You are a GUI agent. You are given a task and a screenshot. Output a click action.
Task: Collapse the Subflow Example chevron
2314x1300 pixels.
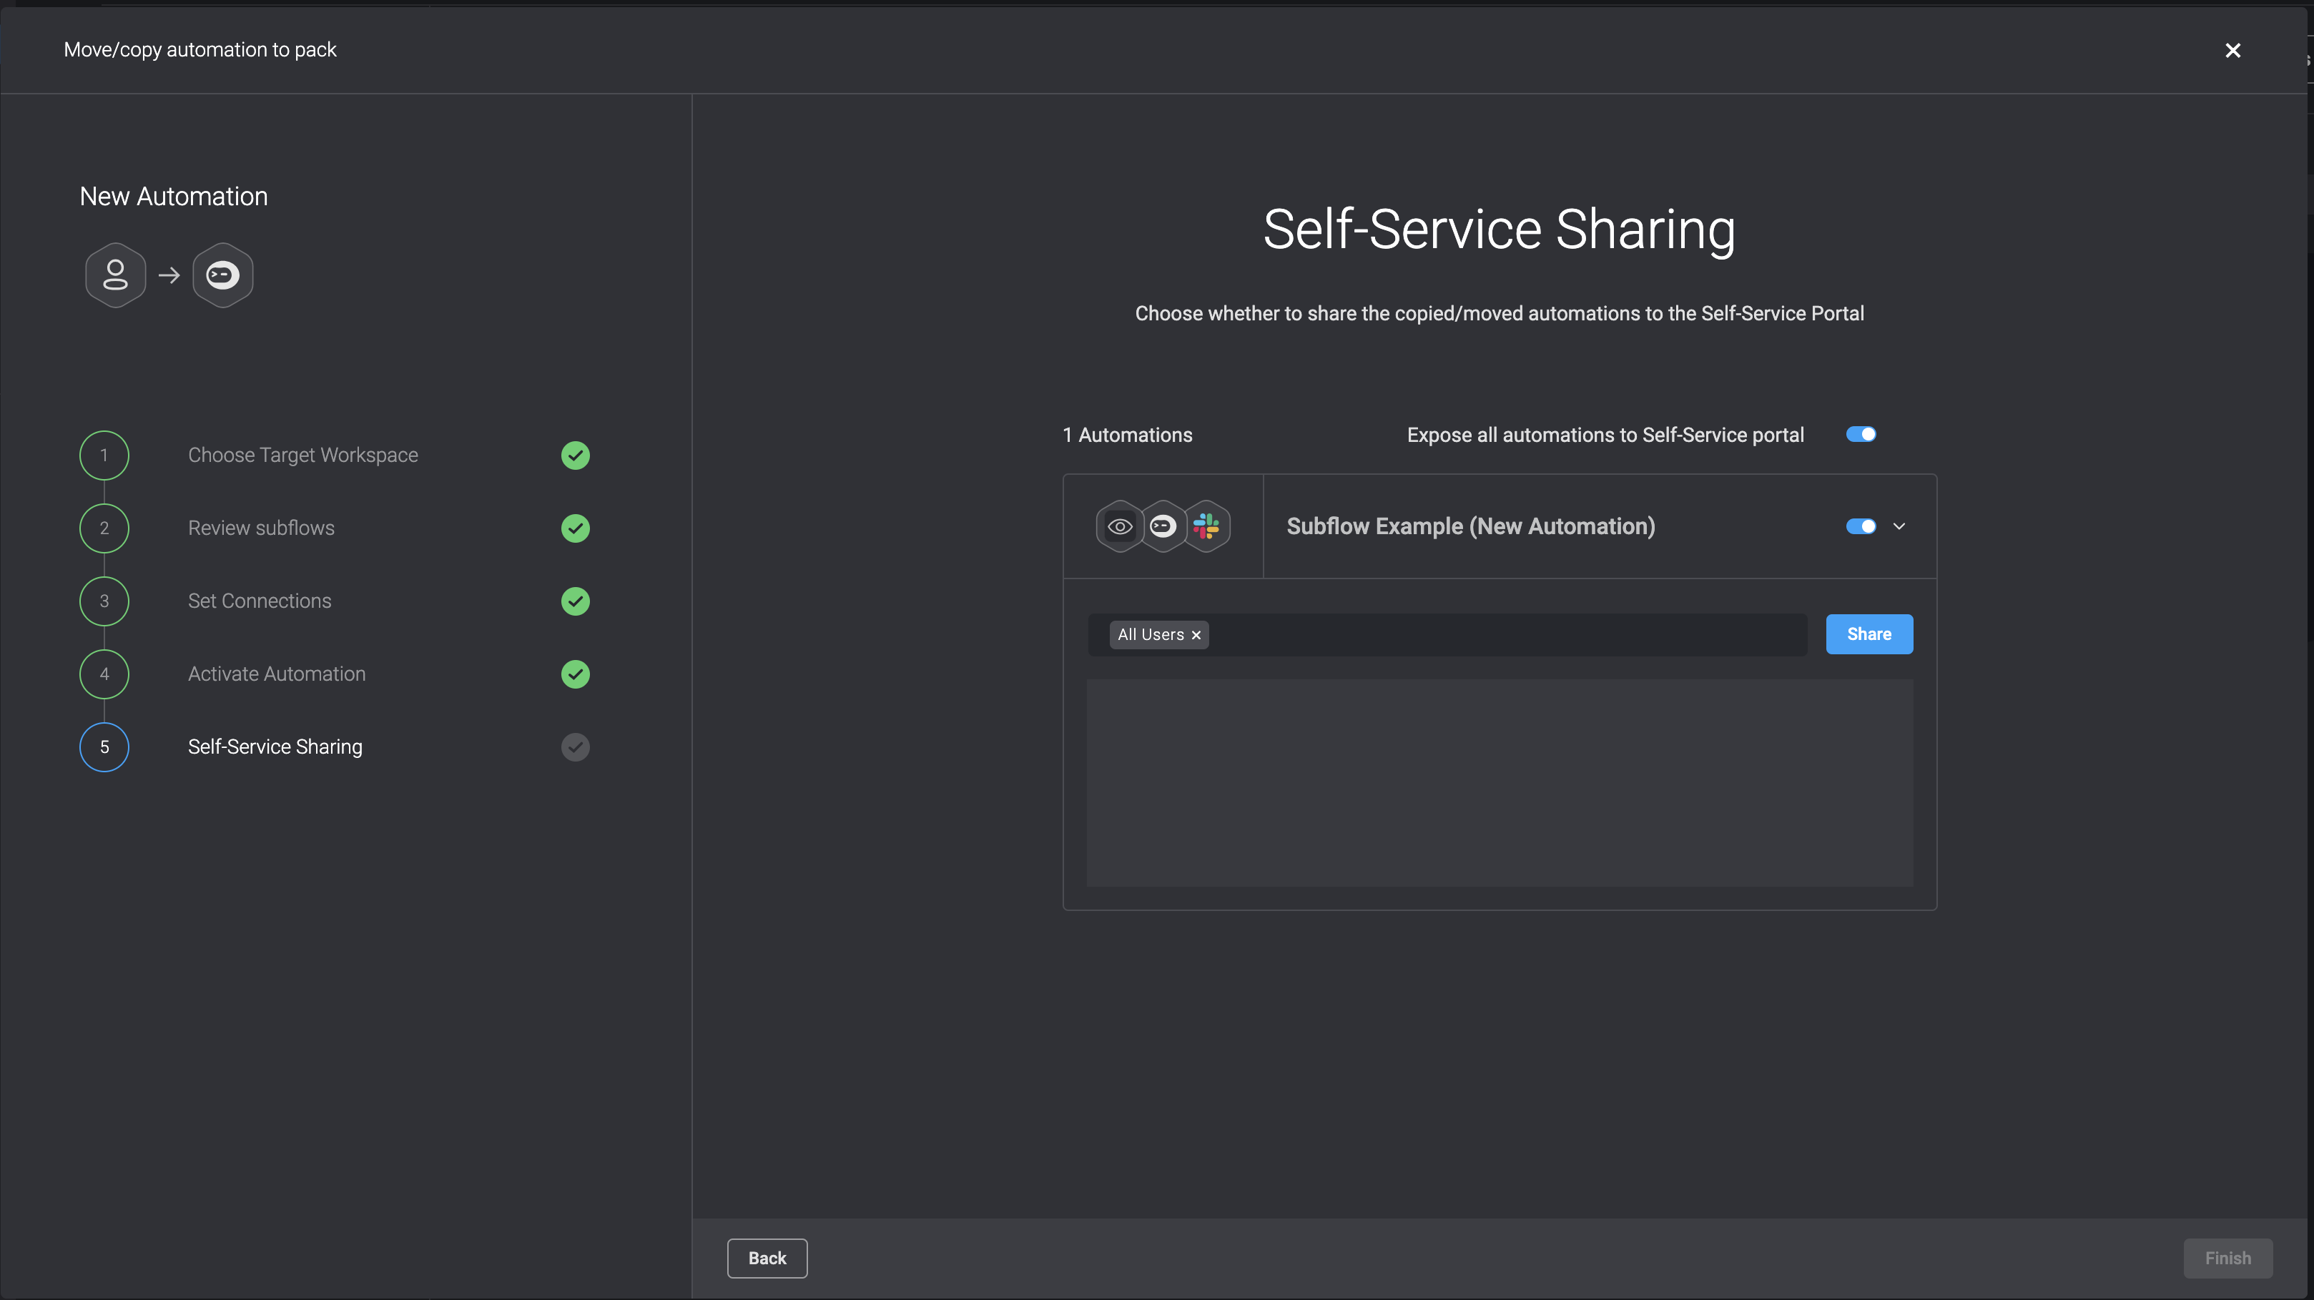pyautogui.click(x=1899, y=526)
